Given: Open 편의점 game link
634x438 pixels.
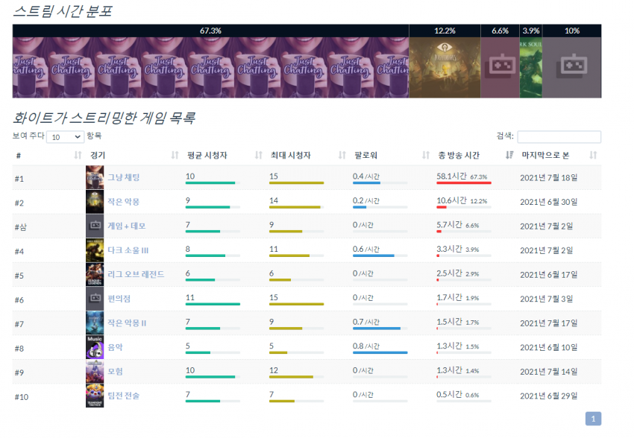Looking at the screenshot, I should tap(119, 299).
